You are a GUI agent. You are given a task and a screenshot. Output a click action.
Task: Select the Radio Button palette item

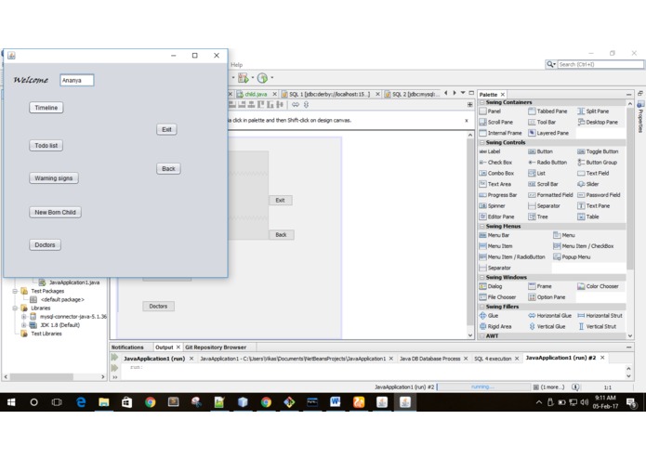547,163
